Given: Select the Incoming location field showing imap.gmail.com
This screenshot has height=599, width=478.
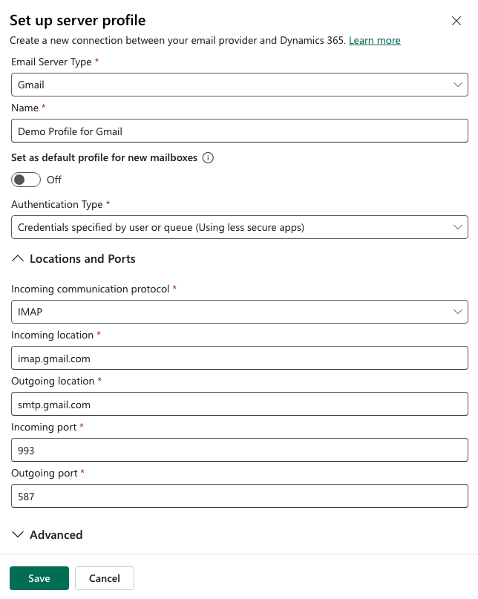Looking at the screenshot, I should pyautogui.click(x=238, y=357).
